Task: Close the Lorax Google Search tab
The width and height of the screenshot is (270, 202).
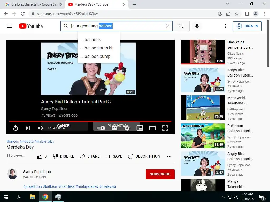Action: tap(61, 5)
